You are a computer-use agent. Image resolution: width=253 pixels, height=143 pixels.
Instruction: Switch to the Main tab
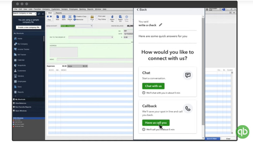coord(50,13)
